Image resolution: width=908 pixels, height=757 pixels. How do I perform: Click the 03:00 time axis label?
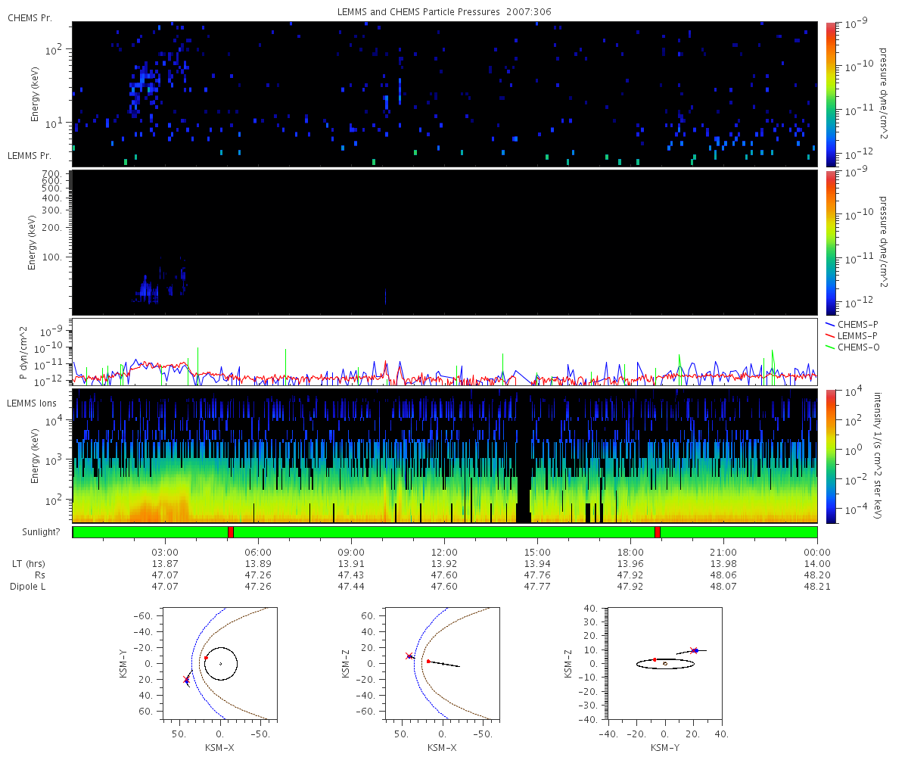165,553
